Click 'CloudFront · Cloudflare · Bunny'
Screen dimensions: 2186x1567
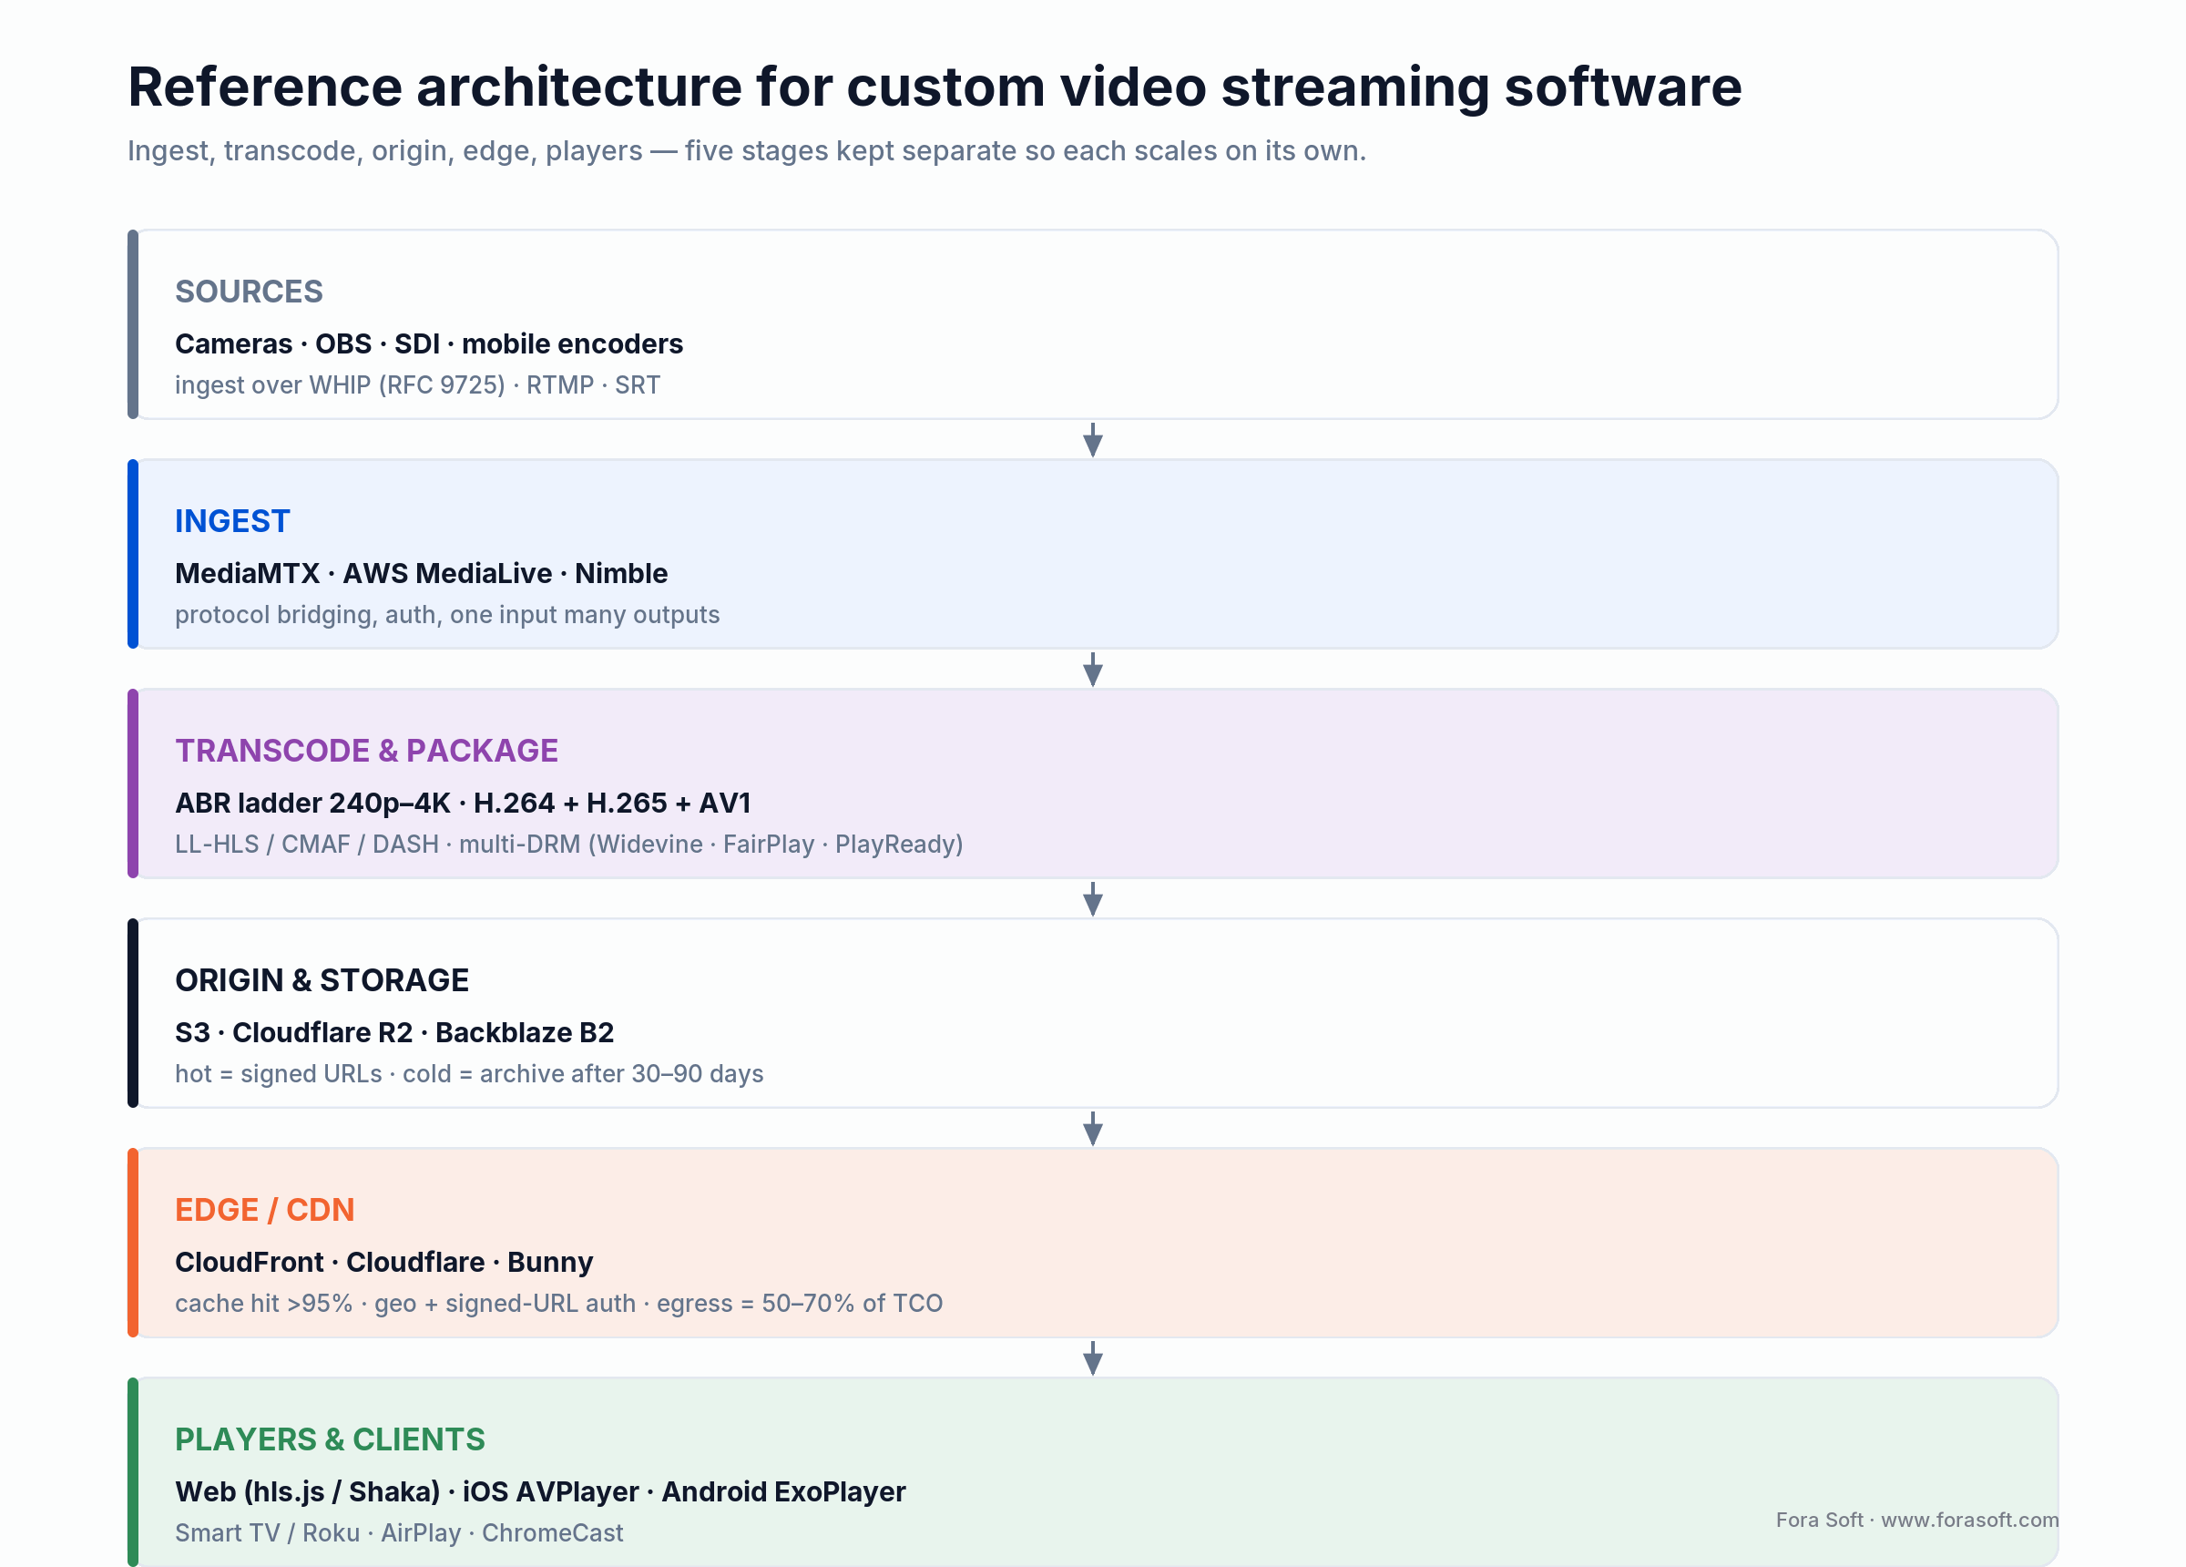tap(383, 1263)
